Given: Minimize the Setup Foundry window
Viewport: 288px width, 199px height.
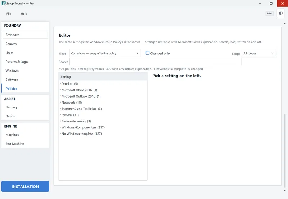Looking at the screenshot, I should (x=260, y=3).
